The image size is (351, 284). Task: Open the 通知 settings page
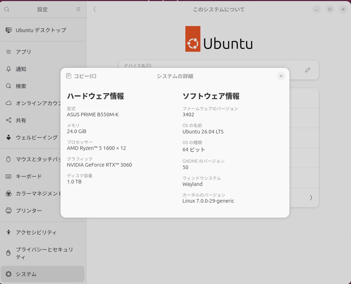point(43,69)
